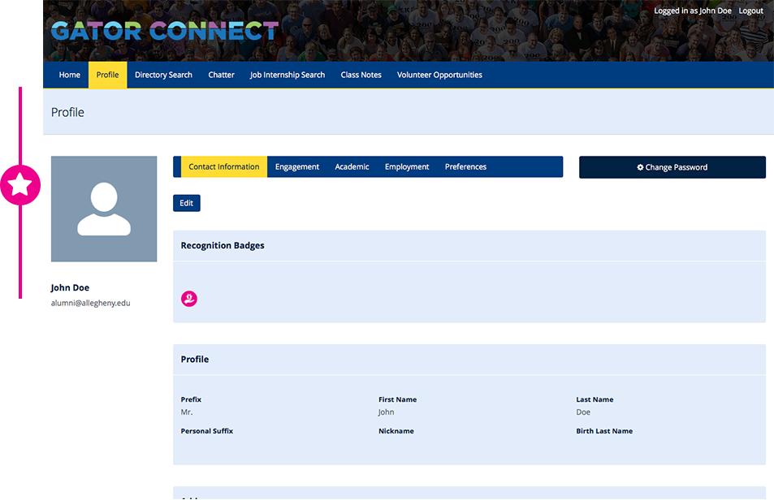This screenshot has width=774, height=500.
Task: Click the Last Name value Doe
Action: tap(583, 412)
